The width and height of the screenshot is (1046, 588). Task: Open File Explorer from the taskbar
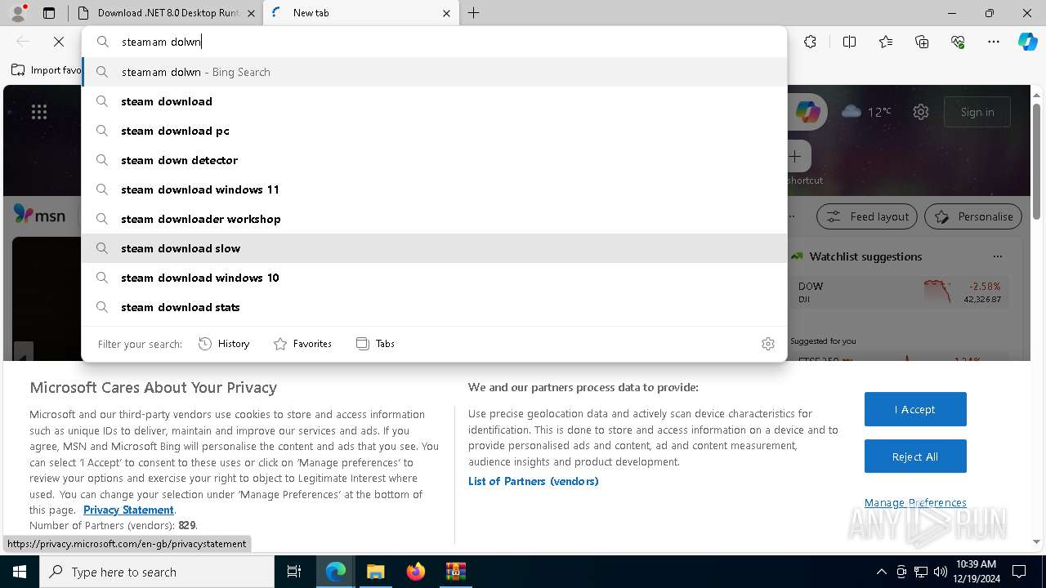pos(375,572)
